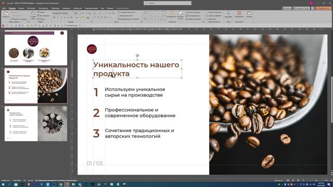Viewport: 333px width, 187px height.
Task: Open the Layout (Макет) dropdown
Action: coord(42,12)
